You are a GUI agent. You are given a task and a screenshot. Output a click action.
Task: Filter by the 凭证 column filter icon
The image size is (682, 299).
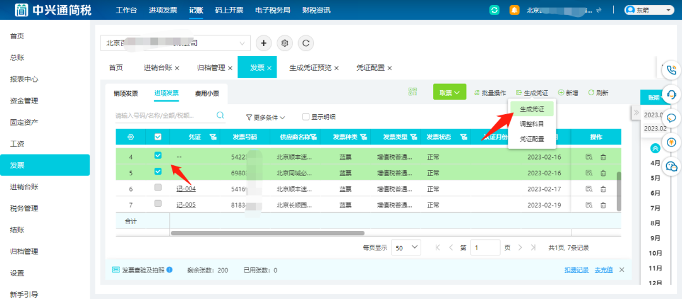point(213,137)
